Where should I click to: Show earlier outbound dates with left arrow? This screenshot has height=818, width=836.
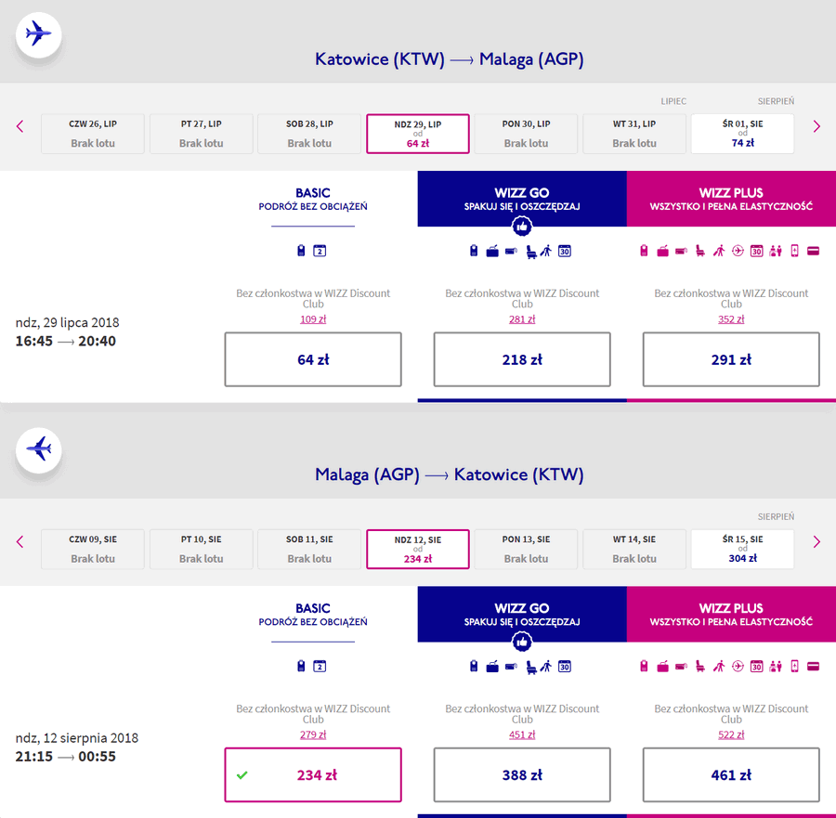point(20,126)
